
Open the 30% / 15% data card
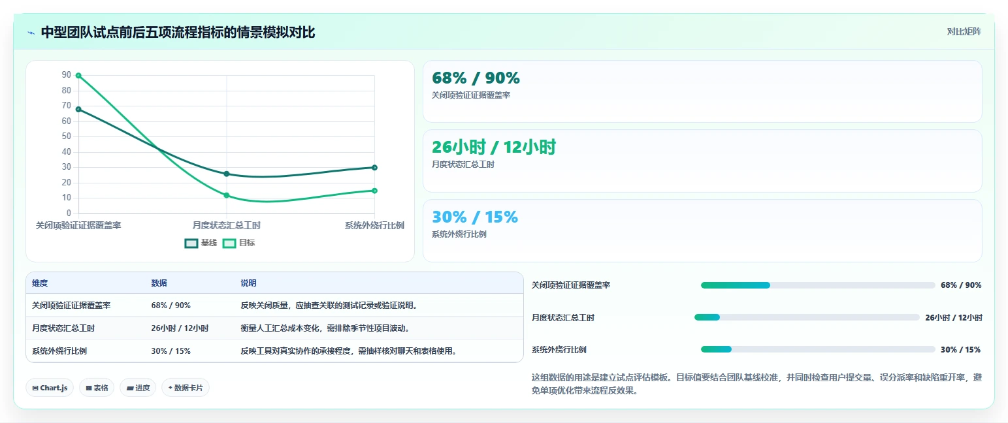[702, 230]
